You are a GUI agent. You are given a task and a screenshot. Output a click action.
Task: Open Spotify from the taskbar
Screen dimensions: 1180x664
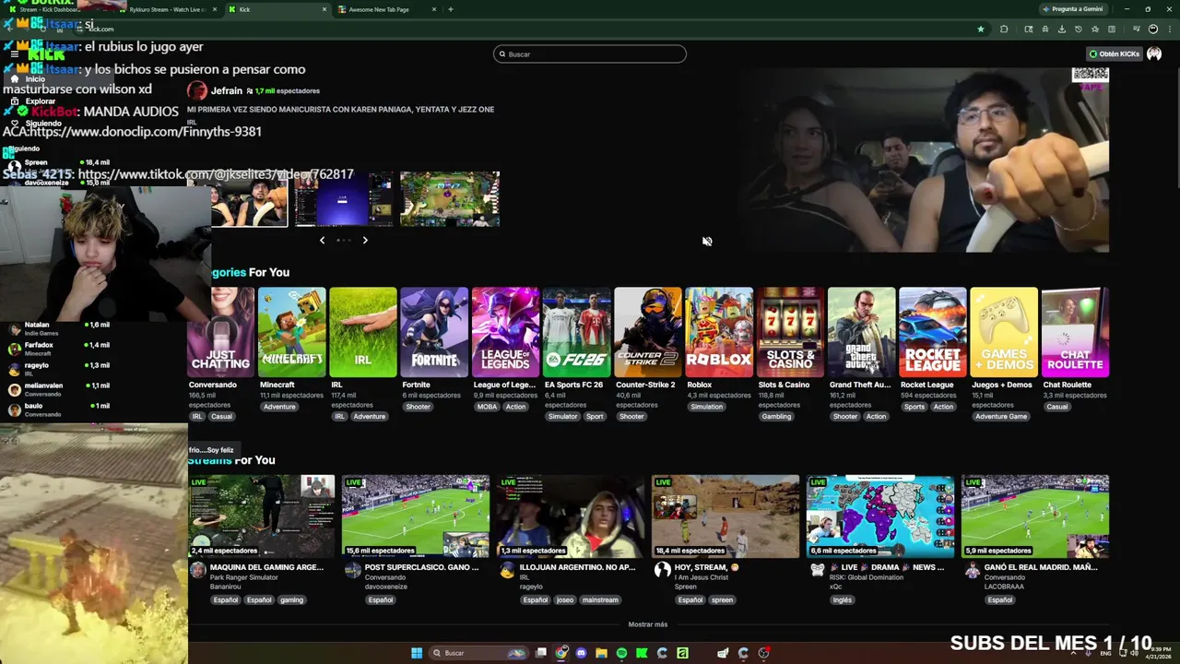point(621,653)
